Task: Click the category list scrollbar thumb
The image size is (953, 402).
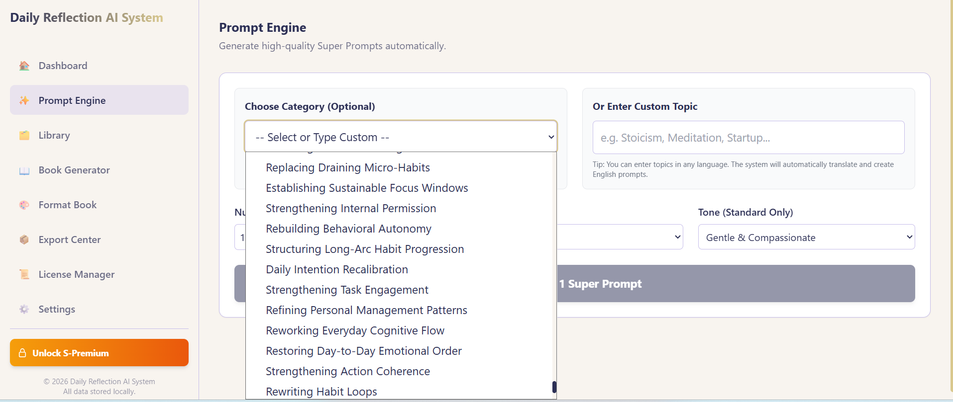Action: [x=554, y=387]
